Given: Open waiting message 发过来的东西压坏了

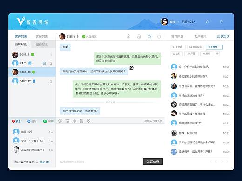Looking at the screenshot, I should pos(33,150).
